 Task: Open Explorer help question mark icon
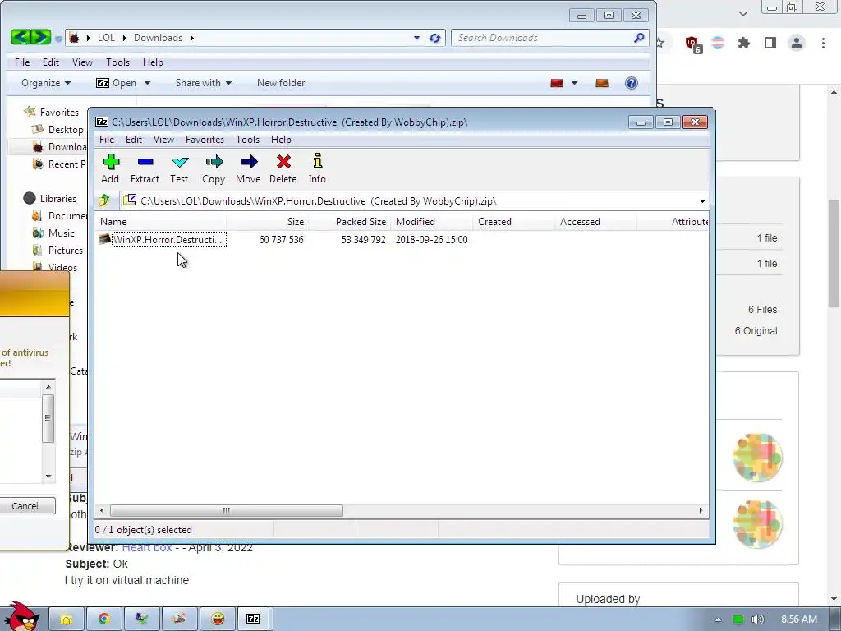(x=632, y=83)
